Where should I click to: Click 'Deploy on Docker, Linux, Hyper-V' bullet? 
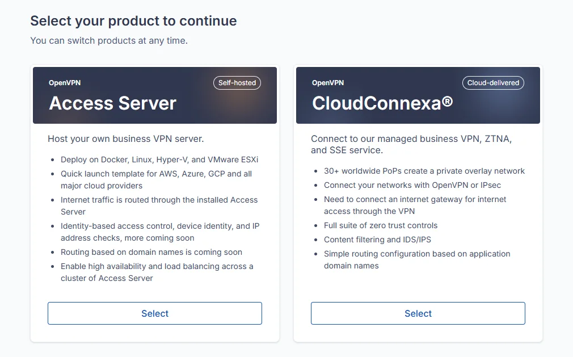pos(159,159)
